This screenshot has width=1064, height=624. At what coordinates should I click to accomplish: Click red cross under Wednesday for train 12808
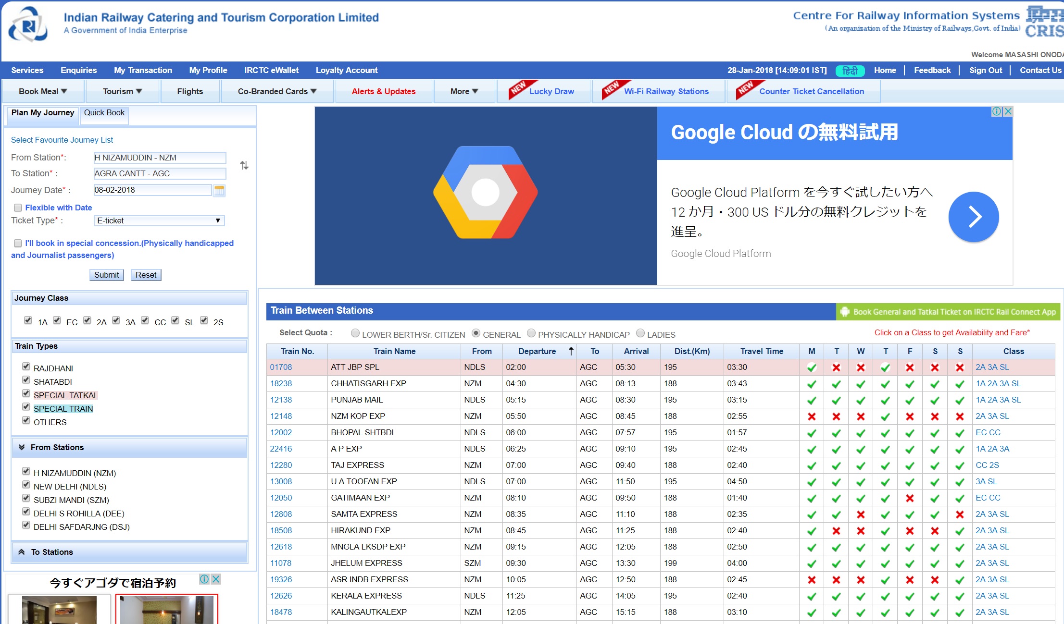pyautogui.click(x=861, y=514)
